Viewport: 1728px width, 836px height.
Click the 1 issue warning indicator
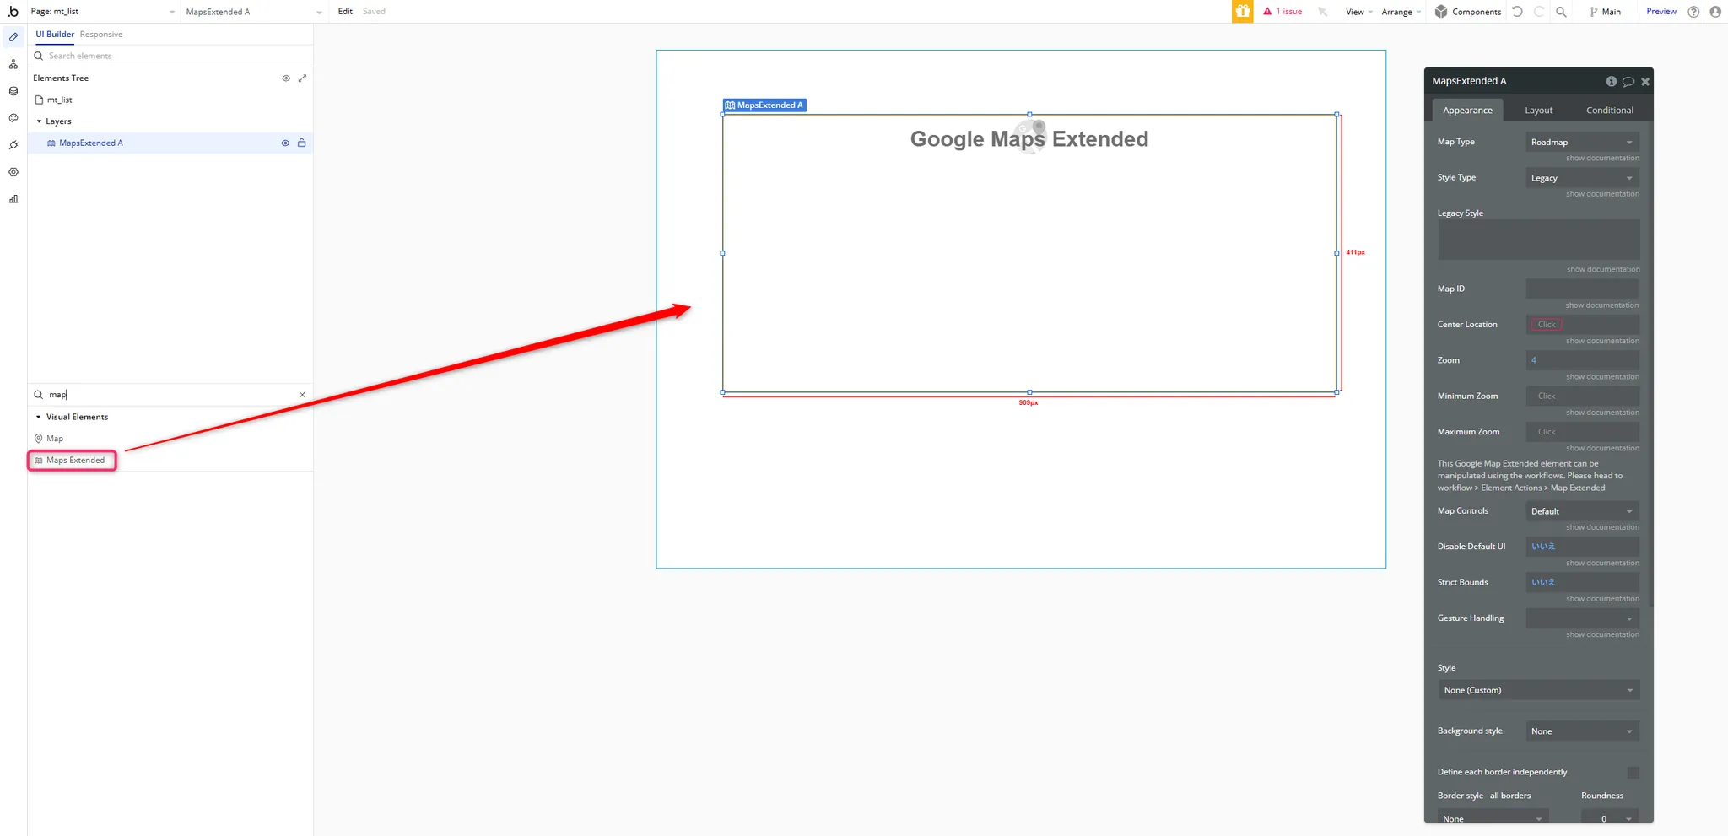point(1282,11)
